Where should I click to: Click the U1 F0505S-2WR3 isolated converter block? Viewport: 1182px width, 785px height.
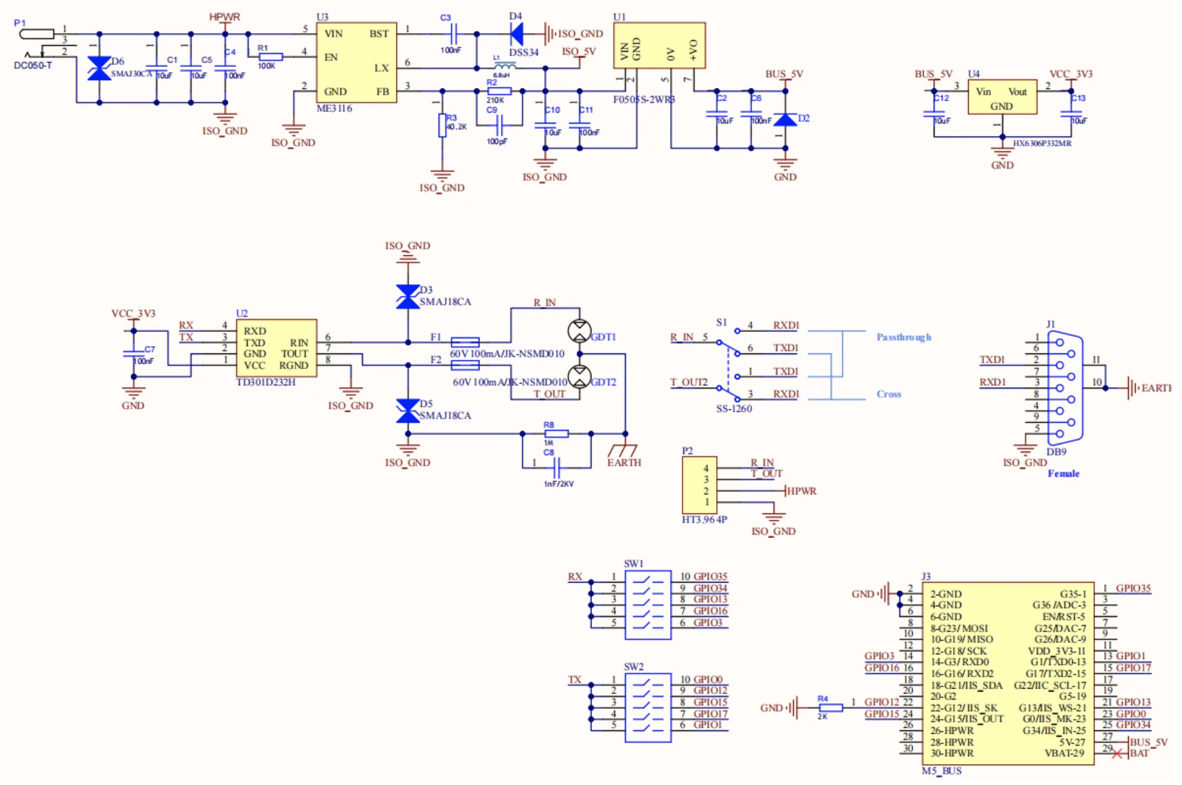659,46
